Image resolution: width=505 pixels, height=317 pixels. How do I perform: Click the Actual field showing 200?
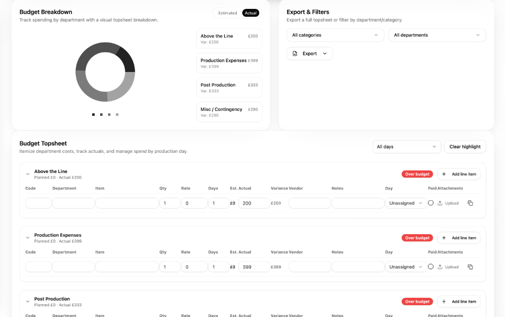coord(254,203)
